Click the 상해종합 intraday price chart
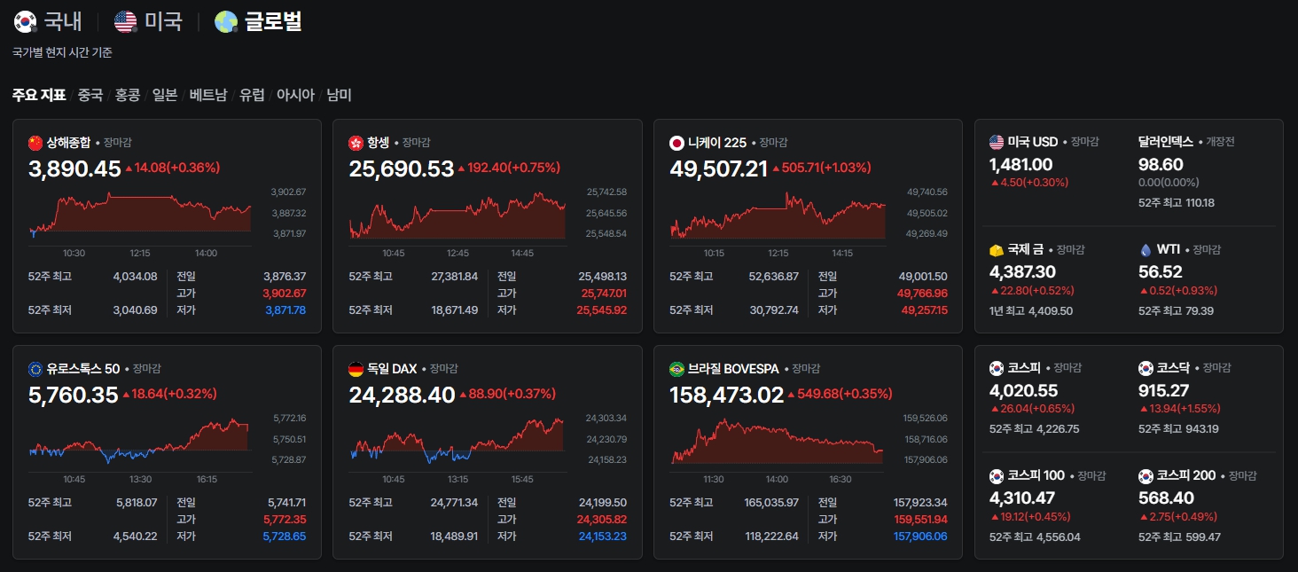Screen dimensions: 1298x572 [141, 214]
